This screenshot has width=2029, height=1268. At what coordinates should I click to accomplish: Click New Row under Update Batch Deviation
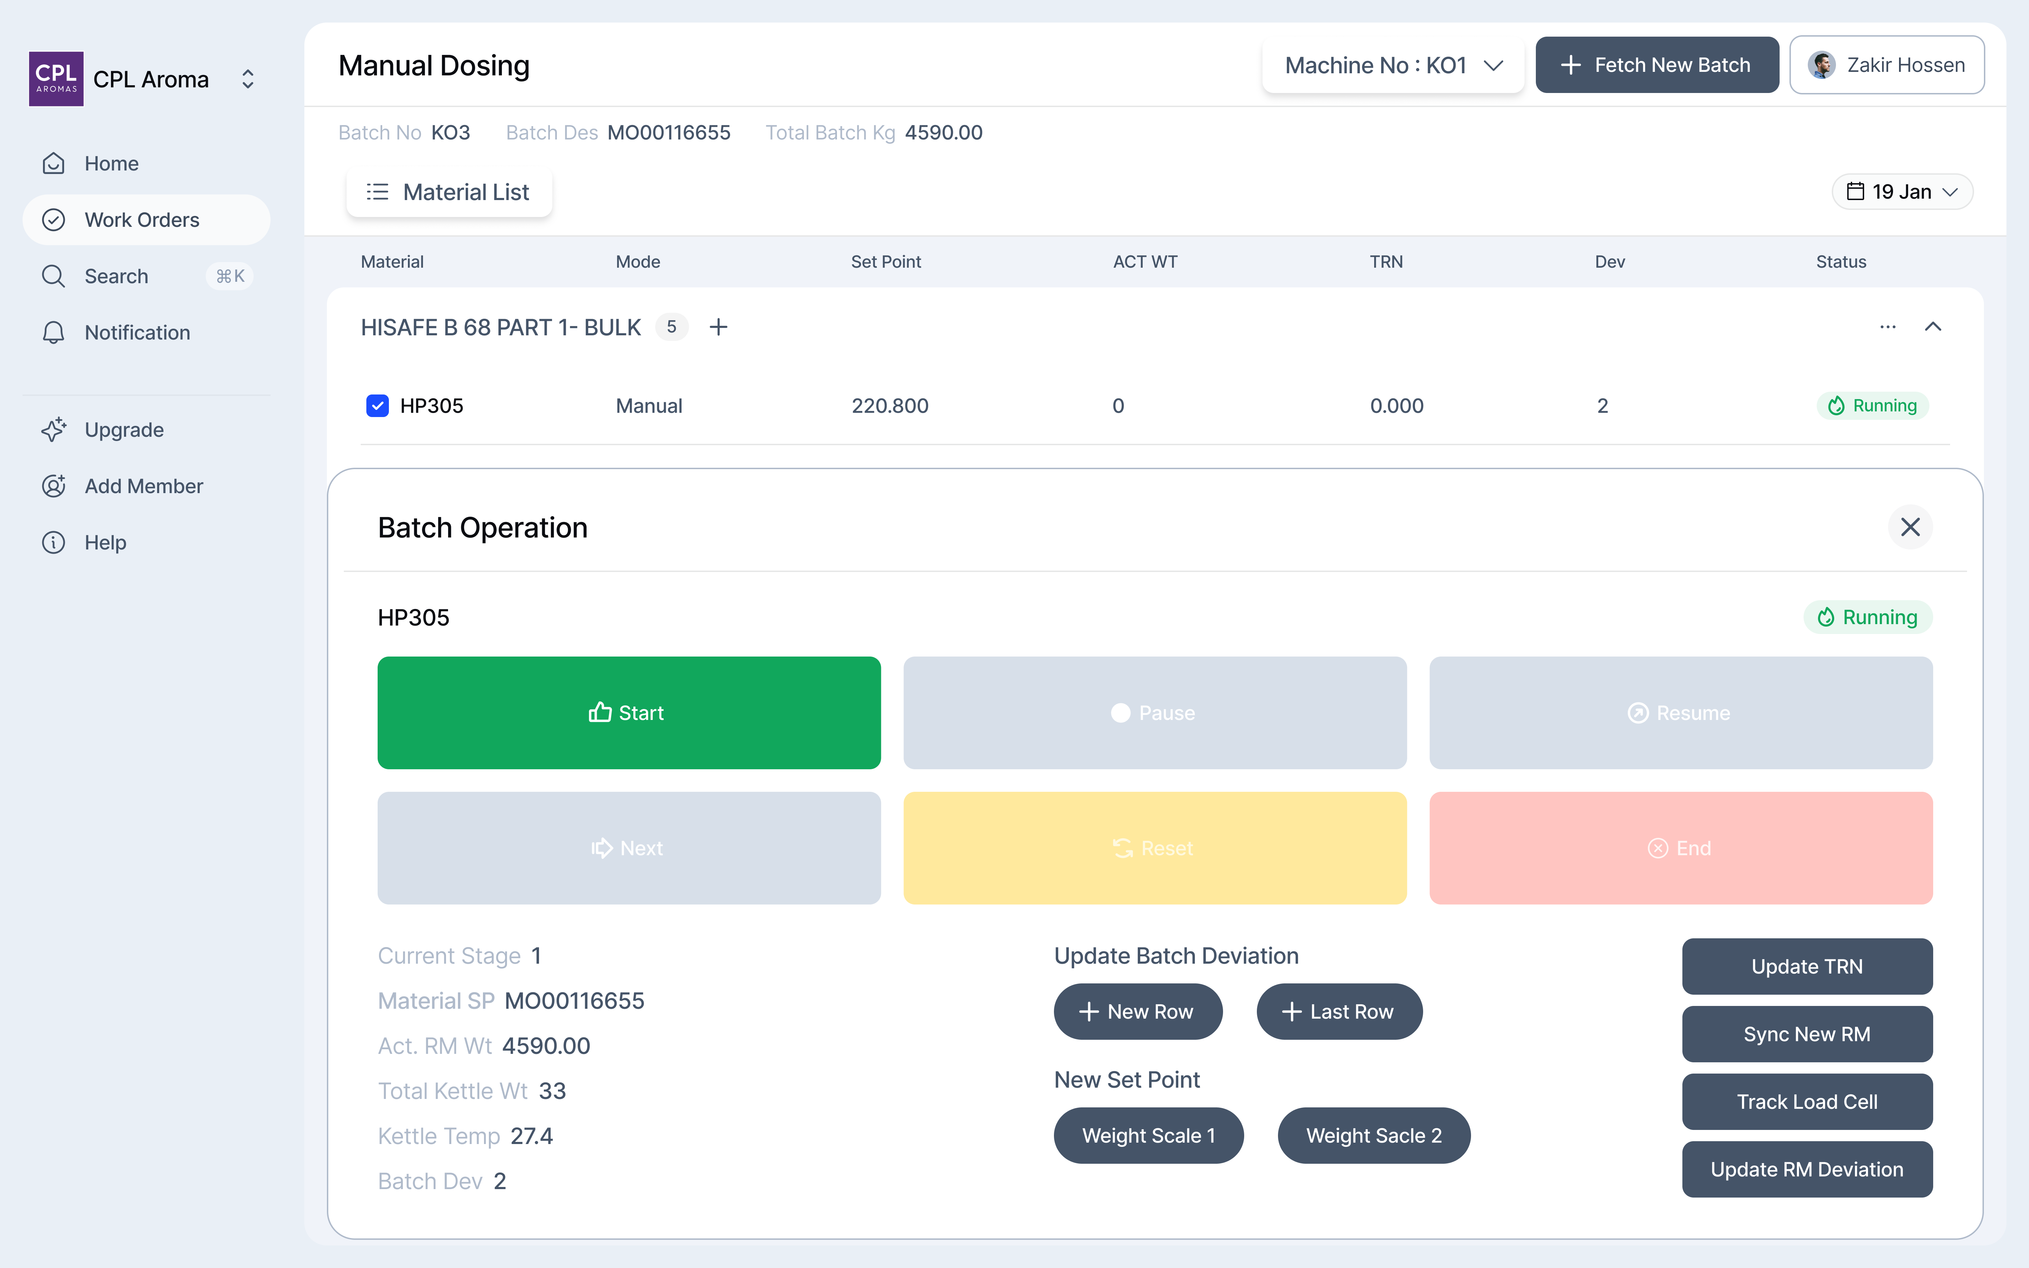tap(1138, 1011)
